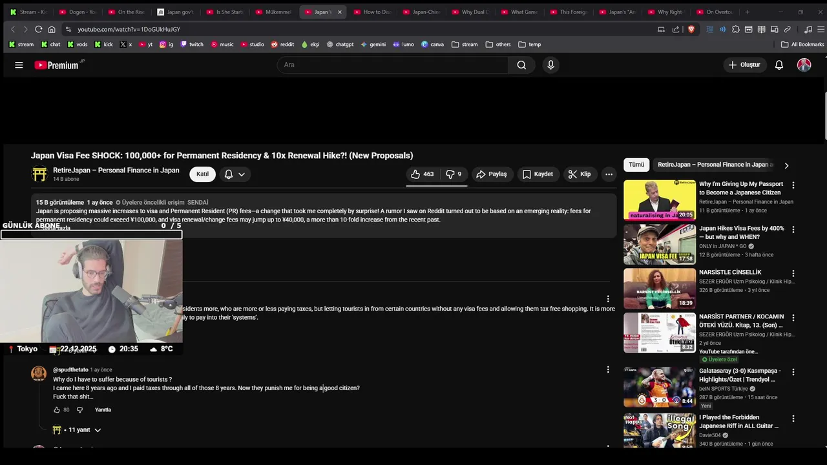Click the @spudthetato commenter username
Image resolution: width=827 pixels, height=465 pixels.
(x=70, y=369)
